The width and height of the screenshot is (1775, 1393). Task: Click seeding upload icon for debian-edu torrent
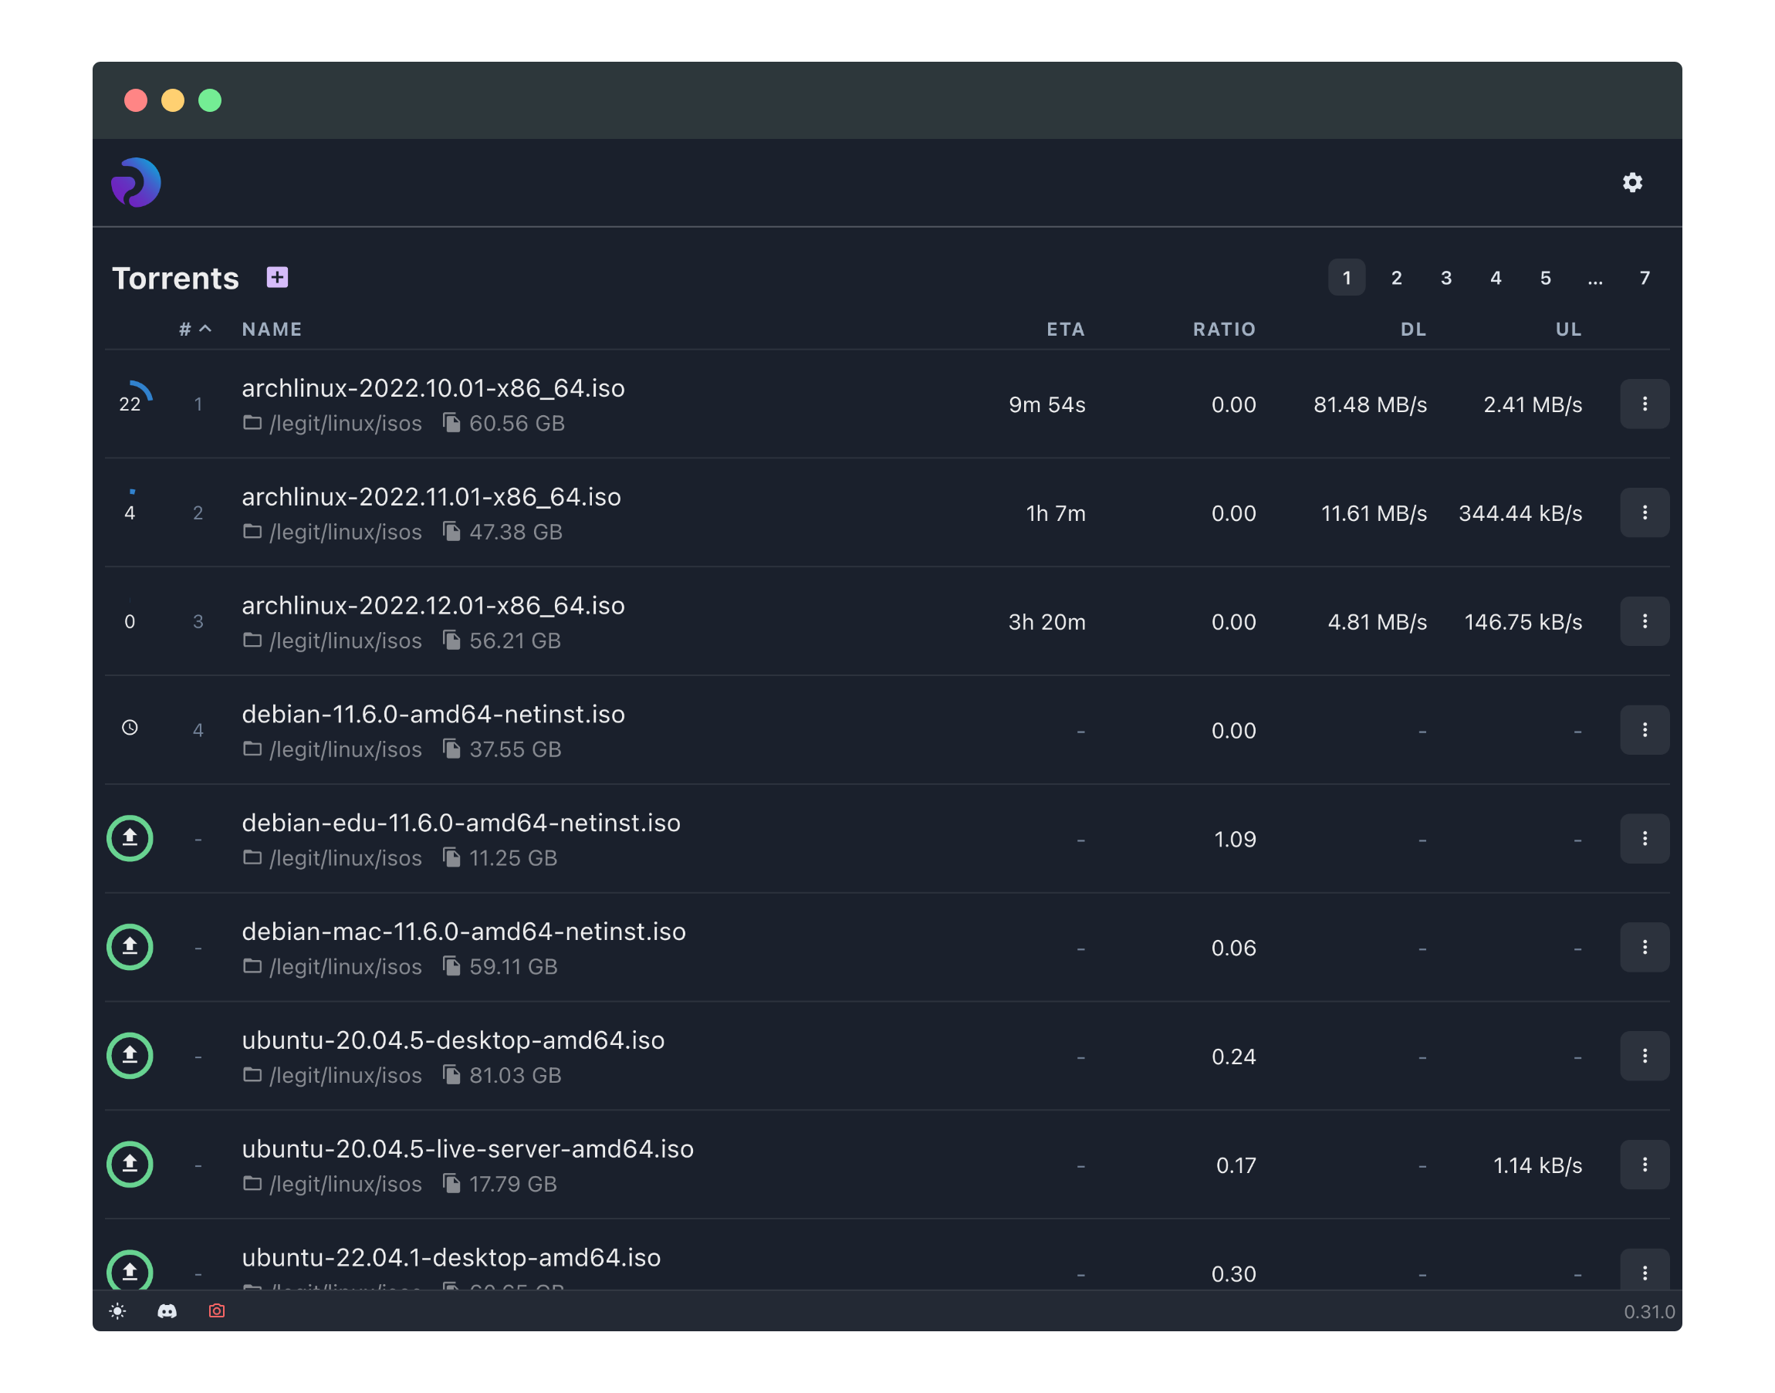coord(130,838)
